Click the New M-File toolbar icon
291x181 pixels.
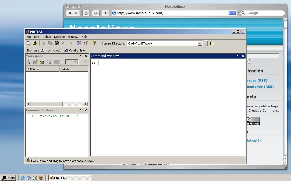point(29,43)
